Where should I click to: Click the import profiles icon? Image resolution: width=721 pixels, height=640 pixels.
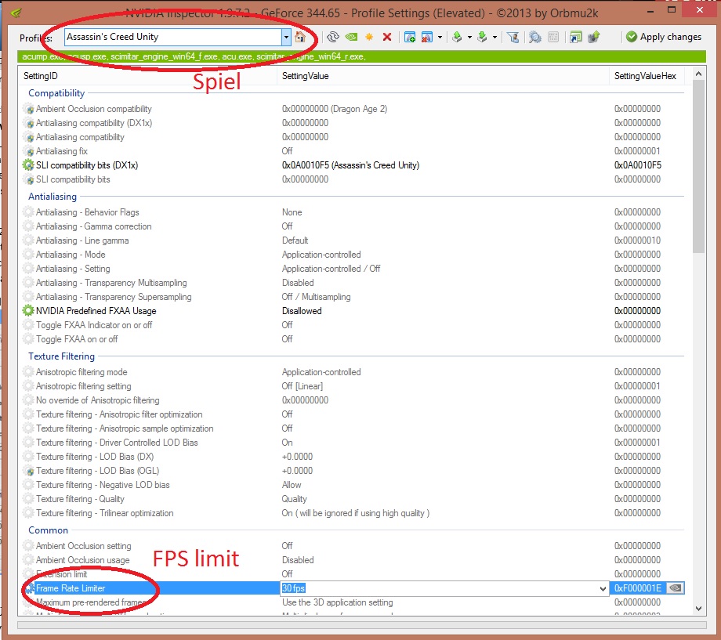tap(482, 38)
